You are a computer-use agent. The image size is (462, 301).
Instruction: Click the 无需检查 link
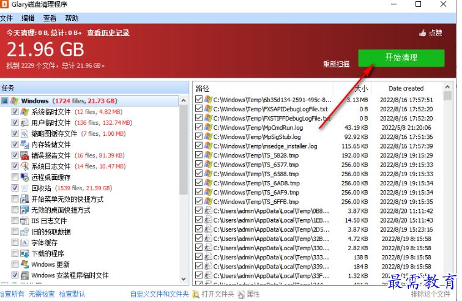click(x=42, y=294)
